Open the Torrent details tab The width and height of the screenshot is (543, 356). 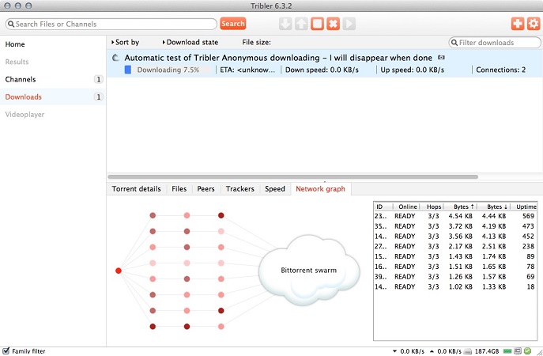pyautogui.click(x=137, y=189)
